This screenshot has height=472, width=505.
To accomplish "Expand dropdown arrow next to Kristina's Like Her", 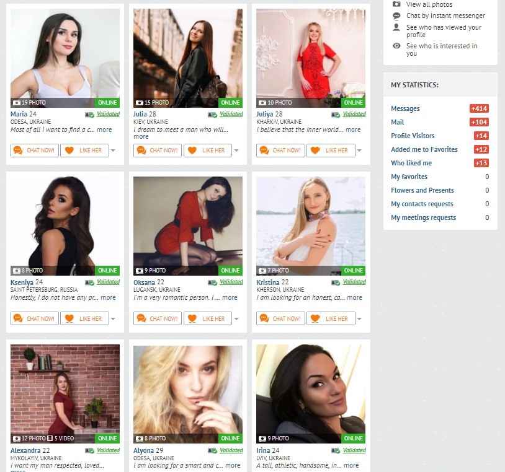I will click(359, 319).
